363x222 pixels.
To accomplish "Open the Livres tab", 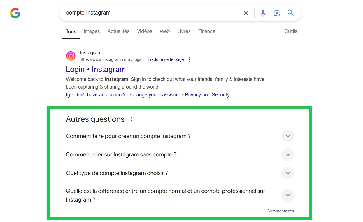I will tap(184, 31).
